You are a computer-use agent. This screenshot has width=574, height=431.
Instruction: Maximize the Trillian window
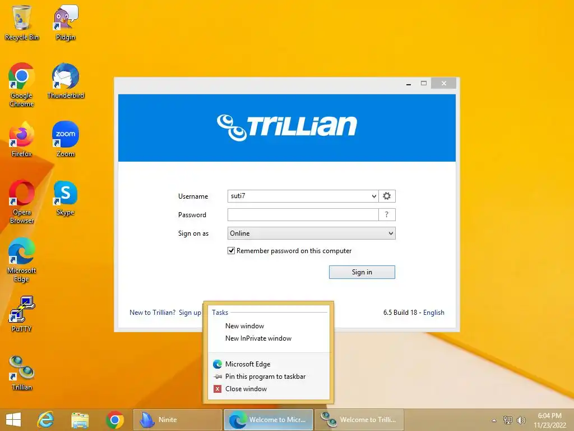424,84
